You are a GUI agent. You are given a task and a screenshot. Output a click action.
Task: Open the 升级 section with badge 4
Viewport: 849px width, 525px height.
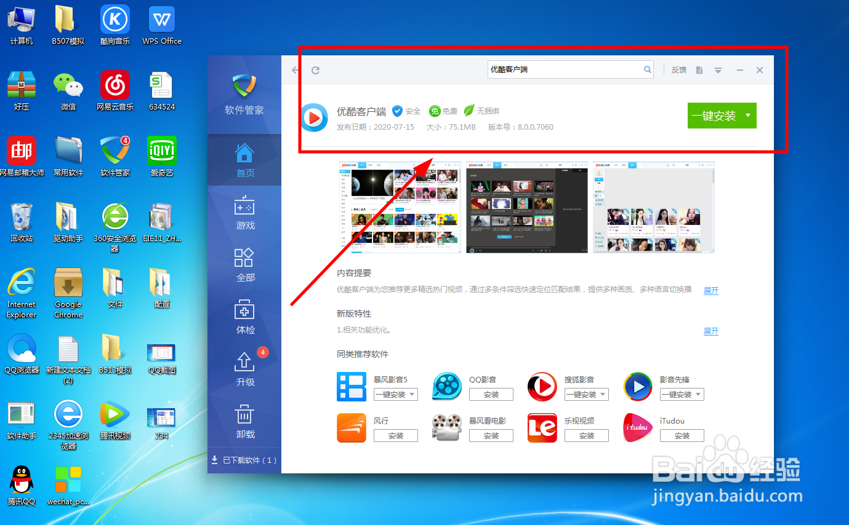coord(244,369)
